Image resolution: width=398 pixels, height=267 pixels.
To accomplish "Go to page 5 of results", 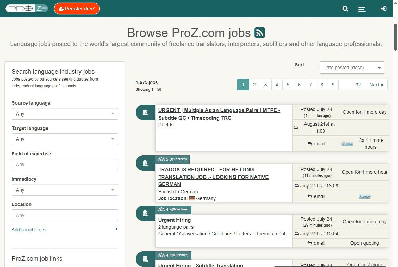I will [288, 85].
